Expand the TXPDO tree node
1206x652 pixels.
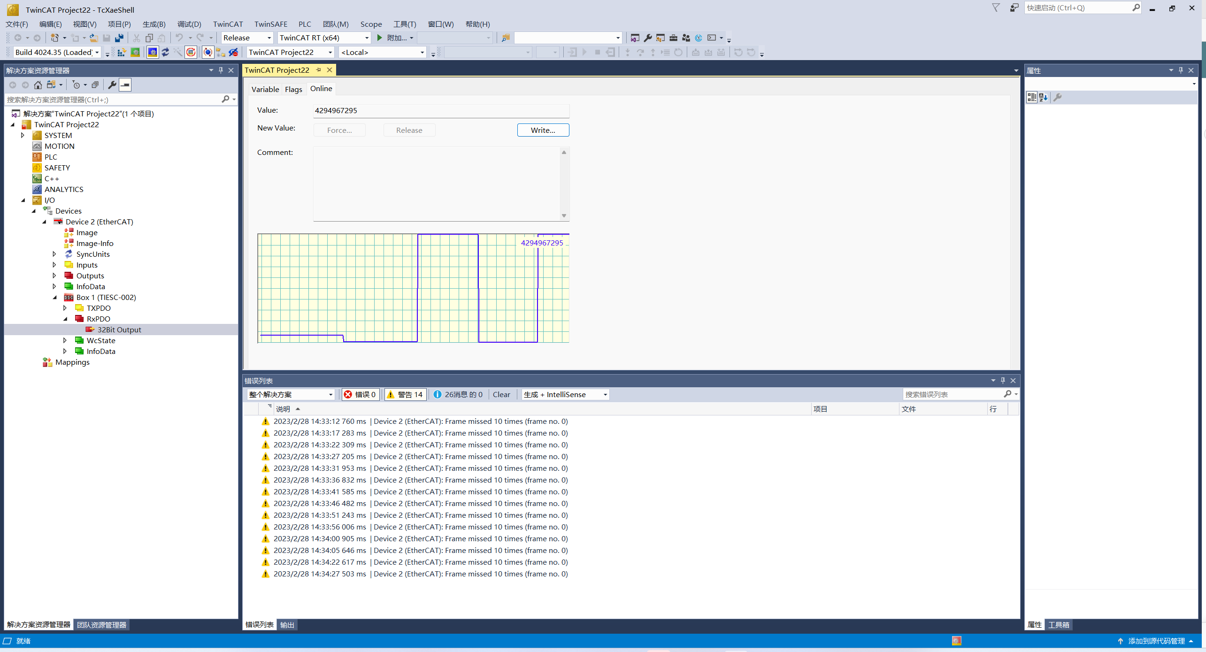pyautogui.click(x=65, y=308)
